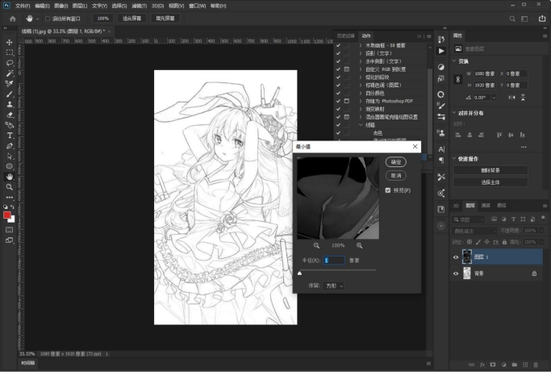Select the Zoom magnifier tool
The height and width of the screenshot is (372, 551).
click(x=10, y=187)
